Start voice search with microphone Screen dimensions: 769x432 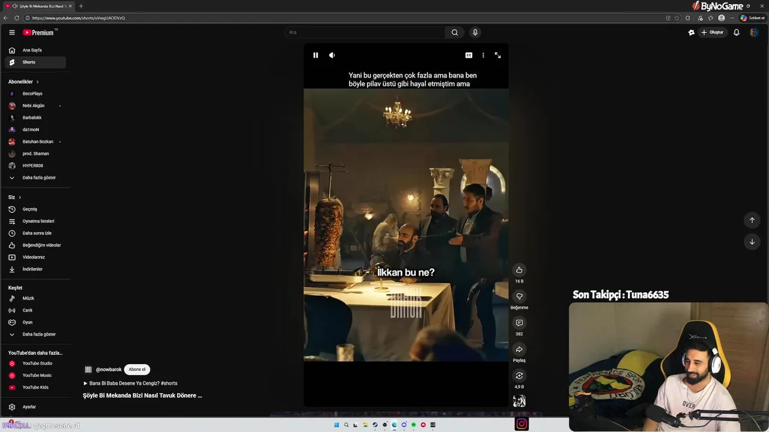[475, 32]
